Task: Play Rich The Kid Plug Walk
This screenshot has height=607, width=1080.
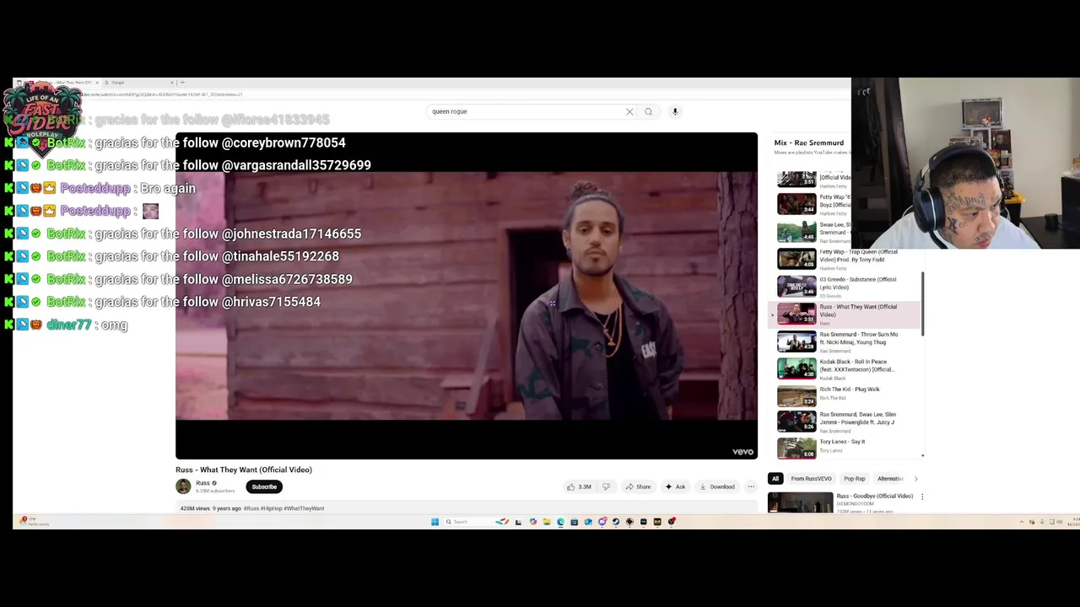Action: [844, 395]
